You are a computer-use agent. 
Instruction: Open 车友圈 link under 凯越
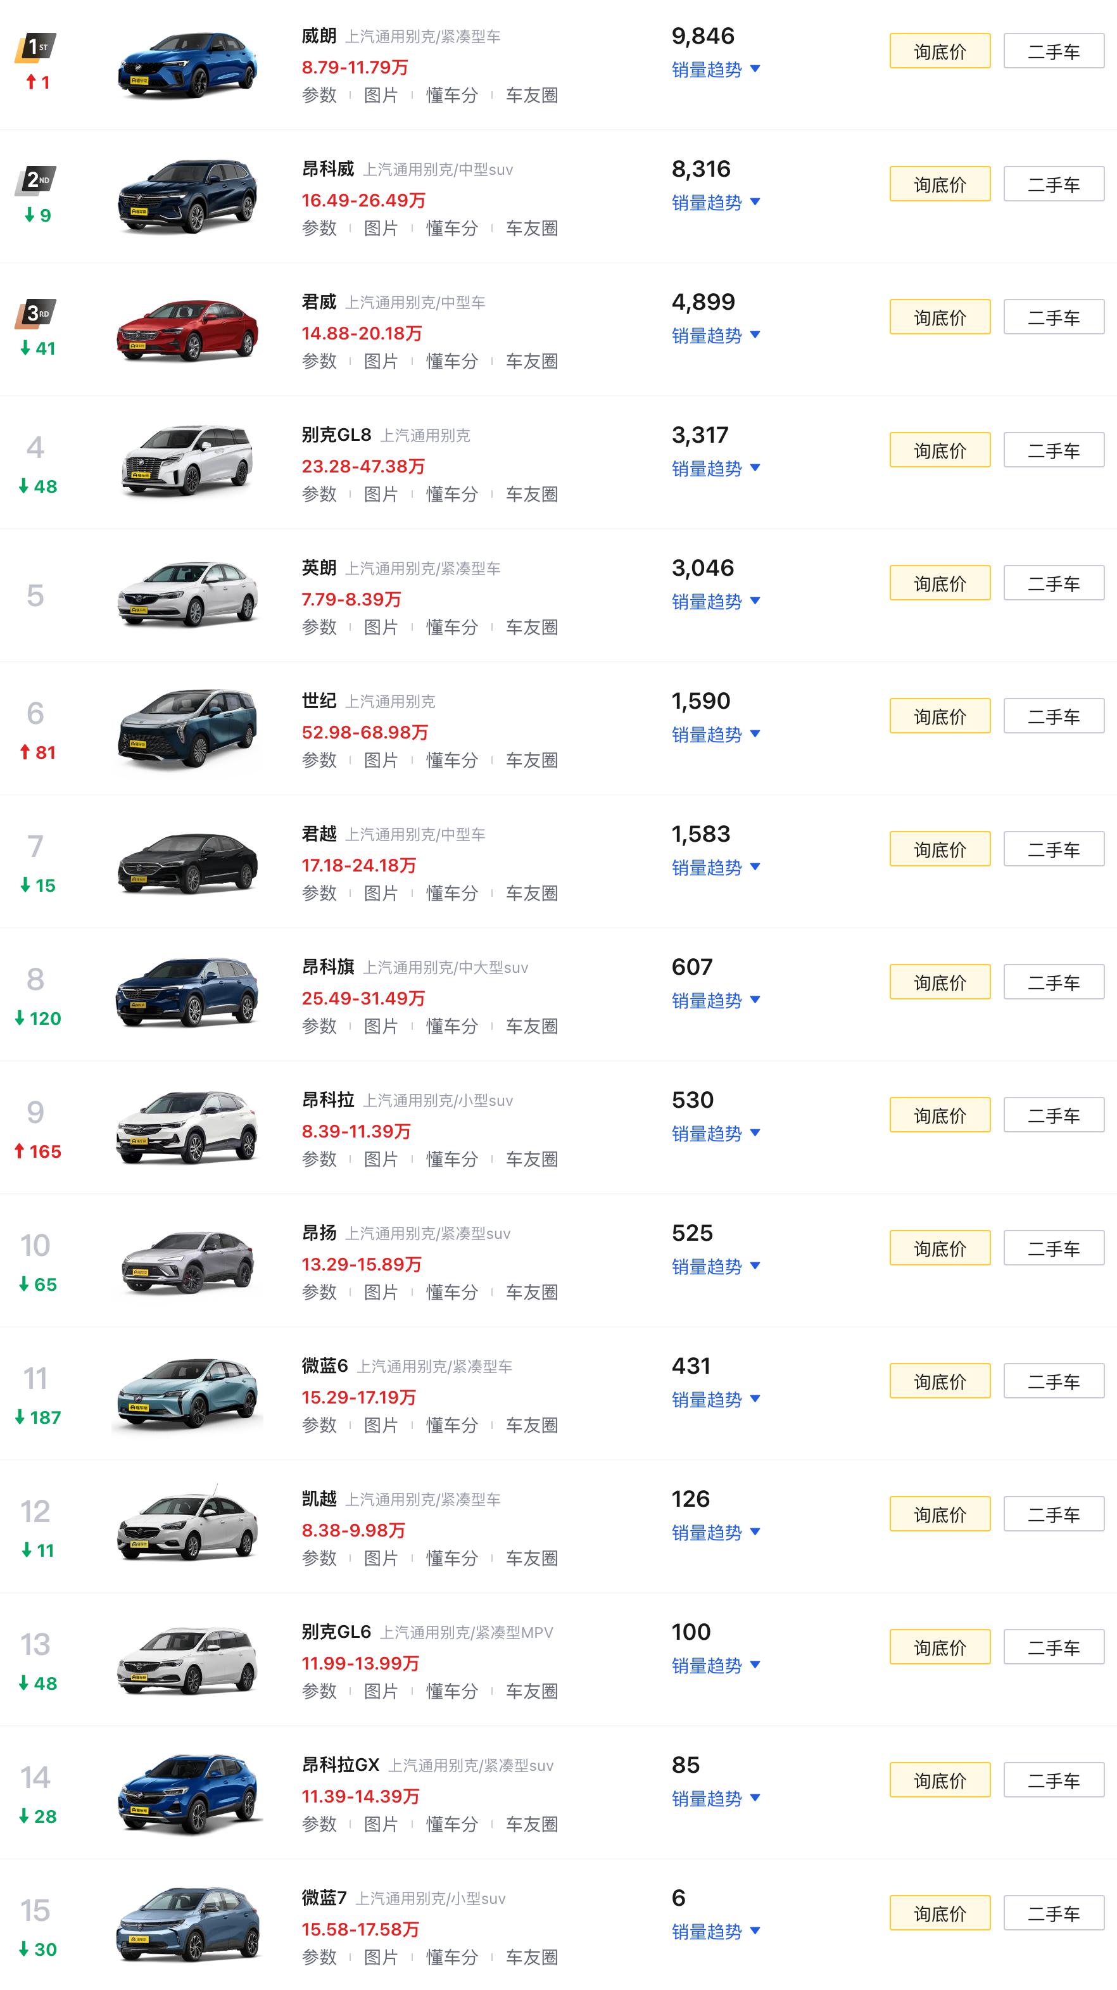coord(531,1558)
